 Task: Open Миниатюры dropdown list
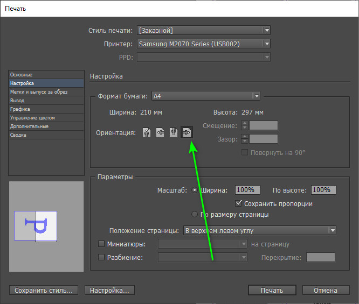pos(202,244)
